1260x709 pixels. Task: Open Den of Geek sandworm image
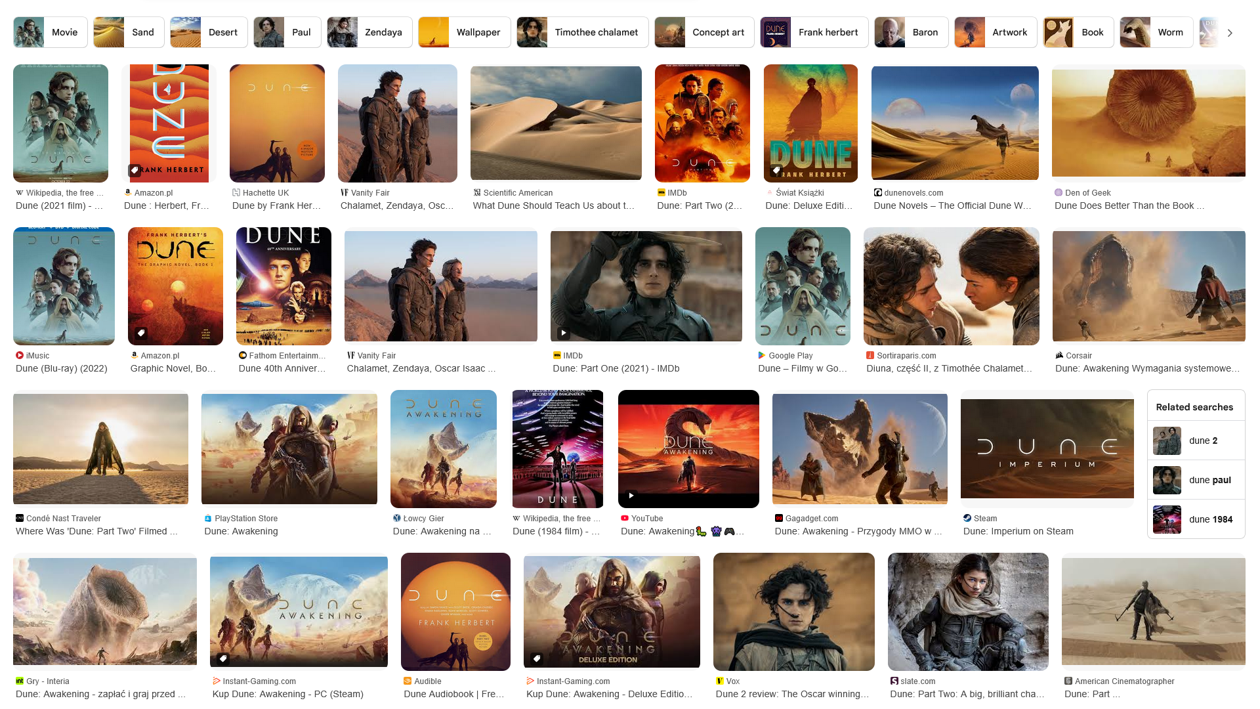tap(1148, 123)
